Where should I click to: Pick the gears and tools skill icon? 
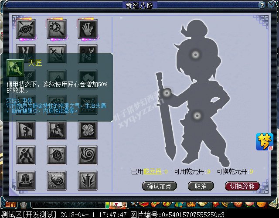point(88,54)
